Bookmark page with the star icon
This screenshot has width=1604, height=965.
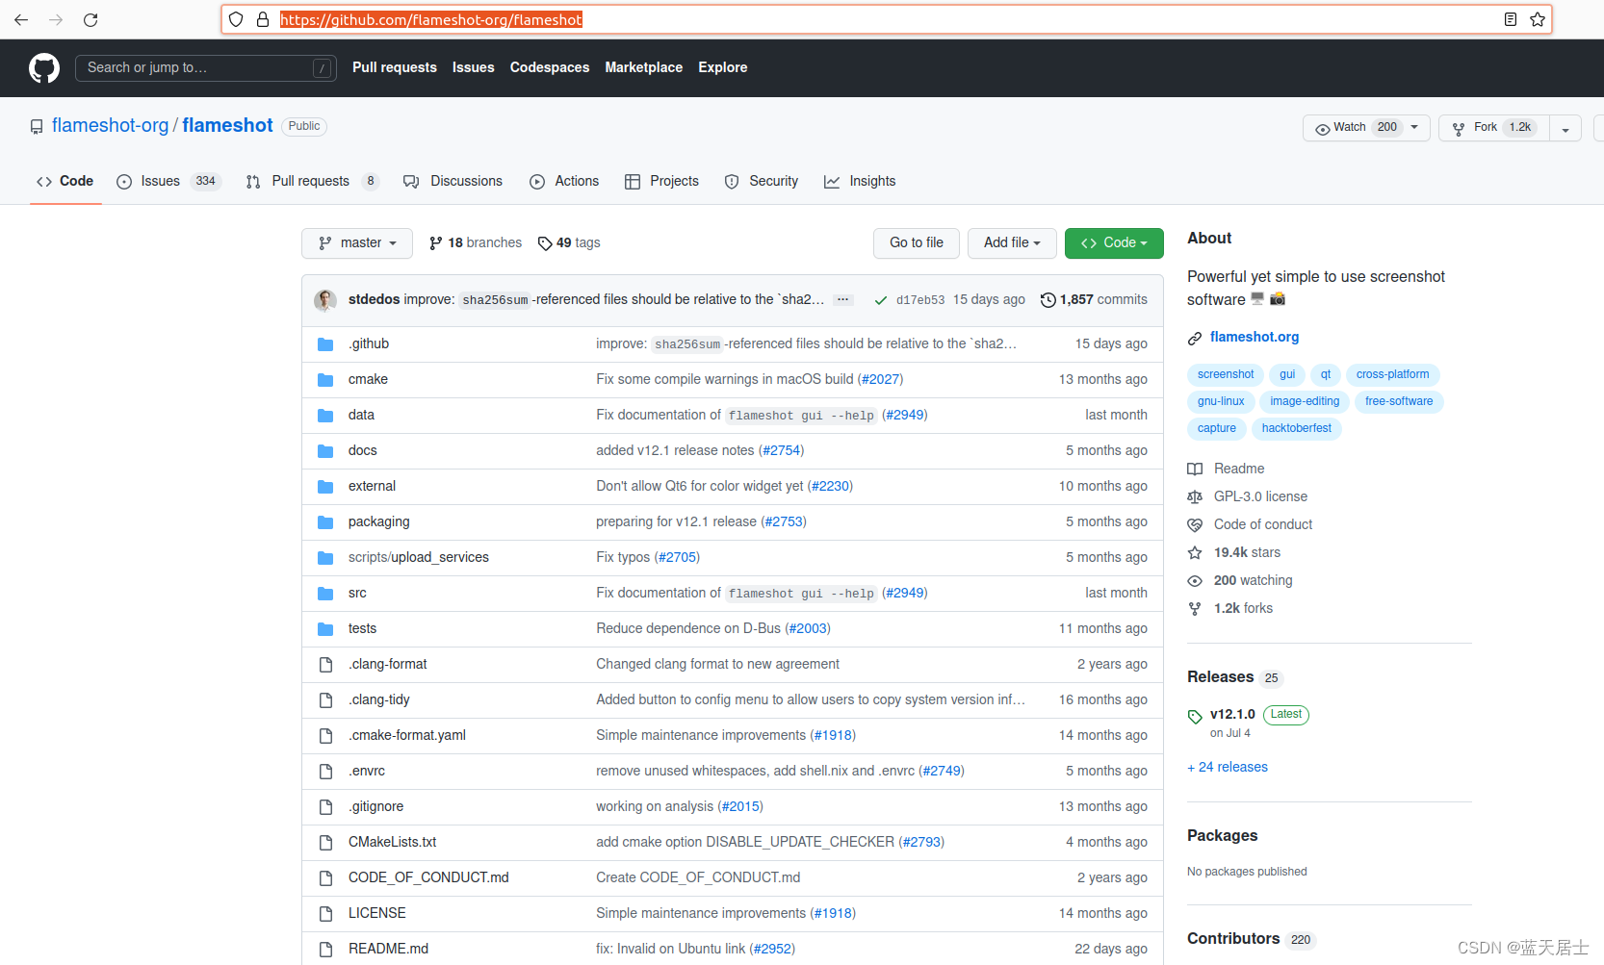coord(1538,19)
